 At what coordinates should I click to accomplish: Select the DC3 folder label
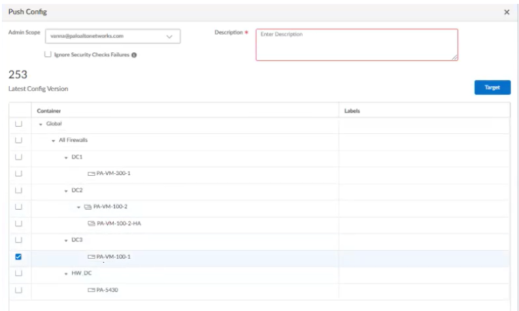[77, 240]
